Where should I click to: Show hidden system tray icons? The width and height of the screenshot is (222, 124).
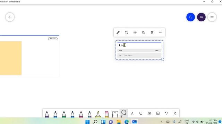(x=161, y=122)
